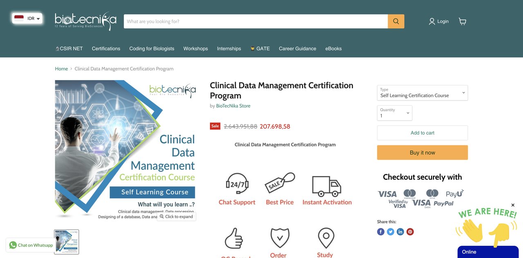
Task: Share on Facebook icon
Action: click(381, 232)
